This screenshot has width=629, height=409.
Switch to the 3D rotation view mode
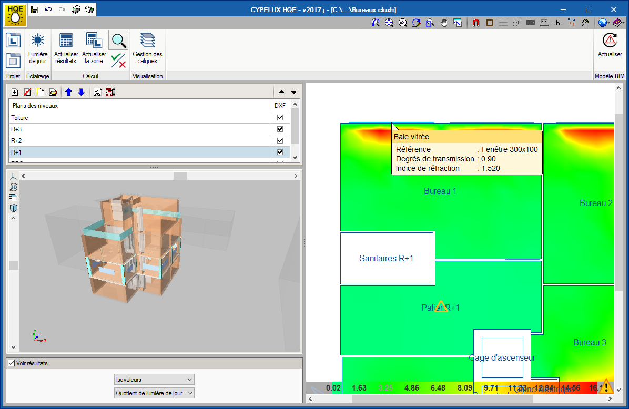coord(14,187)
